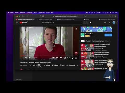
Task: Open Spotlight search in menu bar
Action: 105,13
